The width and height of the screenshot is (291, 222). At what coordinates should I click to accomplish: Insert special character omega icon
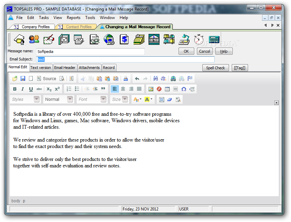[x=184, y=89]
